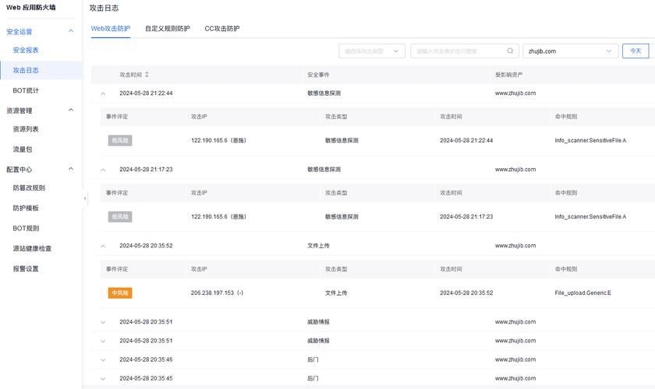Screen dimensions: 655x389
Task: Open BOT统计 in the sidebar
Action: tap(26, 90)
